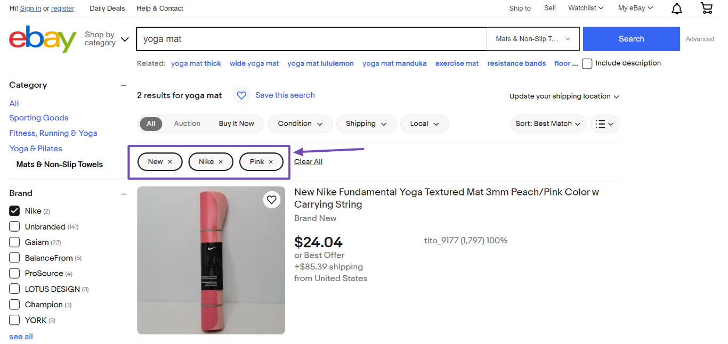Click the $24.04 price
The width and height of the screenshot is (728, 344).
coord(318,242)
